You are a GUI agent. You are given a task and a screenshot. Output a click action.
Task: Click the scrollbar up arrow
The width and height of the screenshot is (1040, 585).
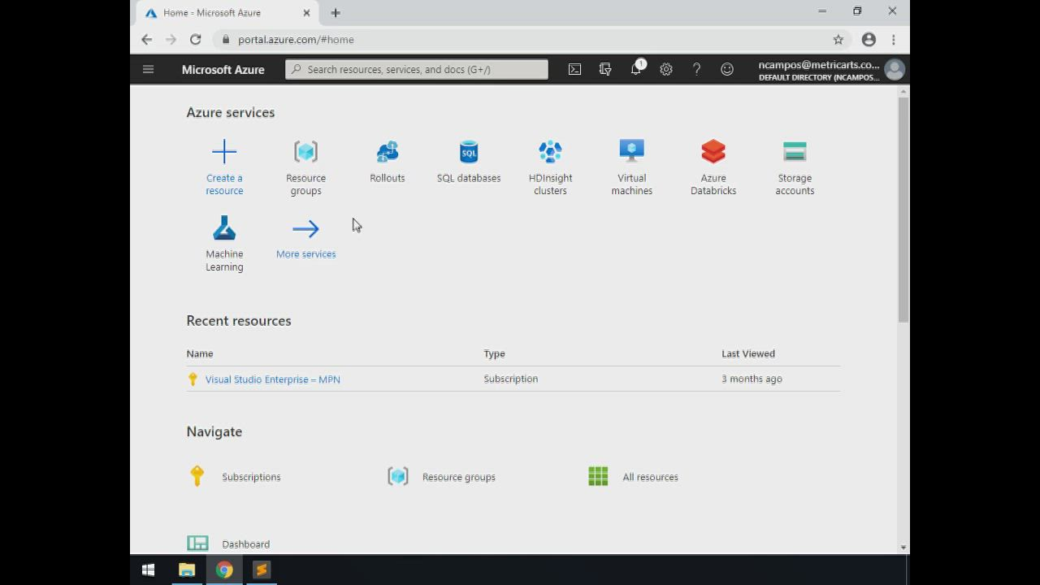point(903,92)
